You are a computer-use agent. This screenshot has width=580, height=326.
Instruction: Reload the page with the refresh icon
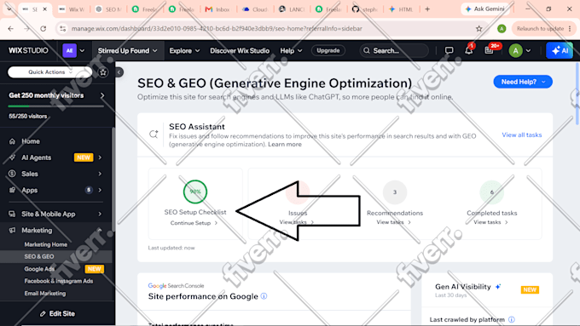43,28
